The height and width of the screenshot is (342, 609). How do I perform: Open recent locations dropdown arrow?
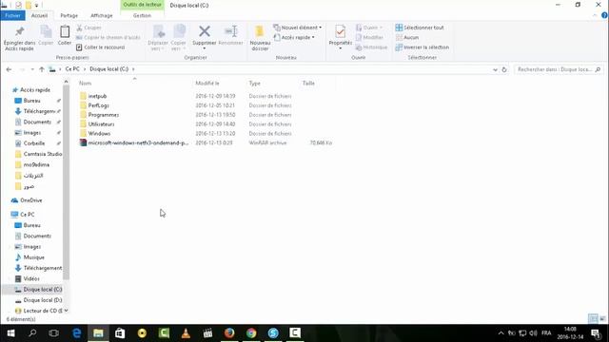[x=32, y=69]
